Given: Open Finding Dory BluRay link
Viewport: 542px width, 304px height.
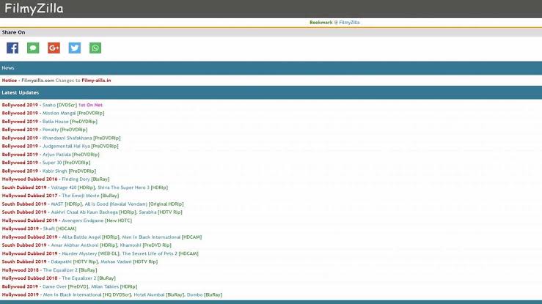Looking at the screenshot, I should click(x=85, y=179).
